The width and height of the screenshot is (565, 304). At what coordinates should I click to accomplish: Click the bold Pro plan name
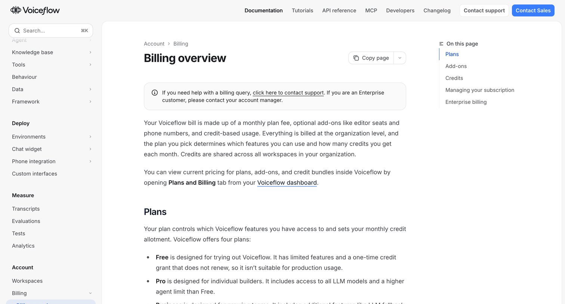coord(161,281)
